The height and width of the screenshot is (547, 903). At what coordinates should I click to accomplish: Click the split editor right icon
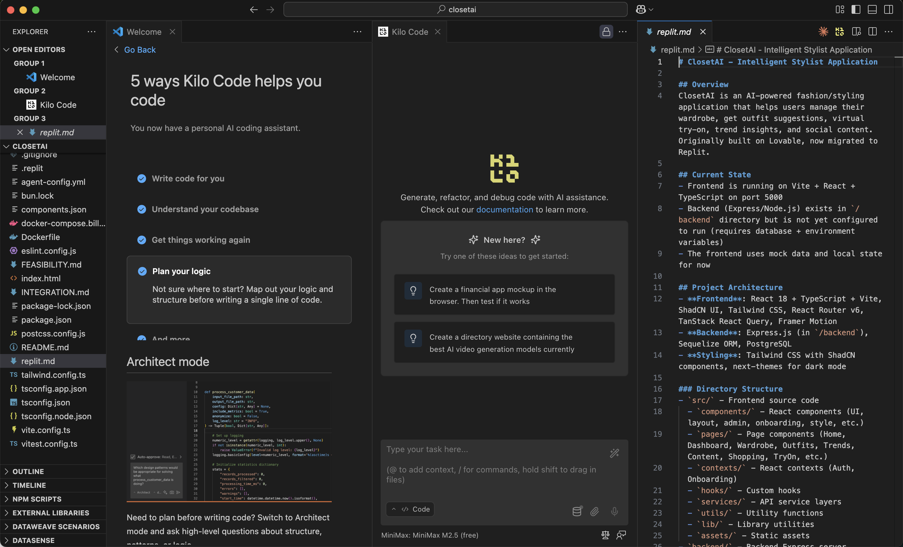click(x=872, y=32)
